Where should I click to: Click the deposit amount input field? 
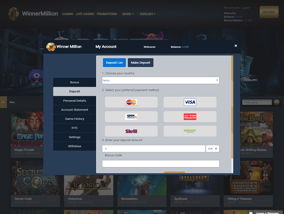(153, 149)
